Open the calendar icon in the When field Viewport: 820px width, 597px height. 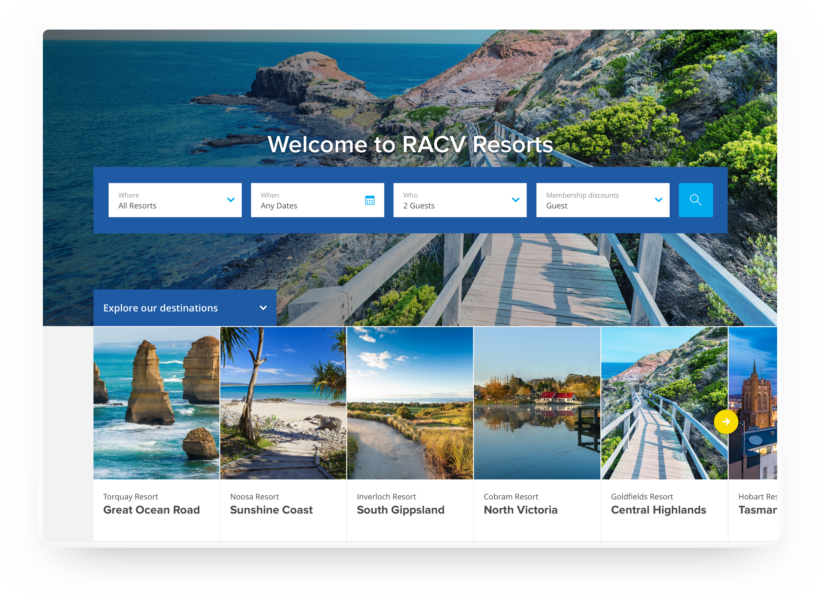click(x=369, y=200)
